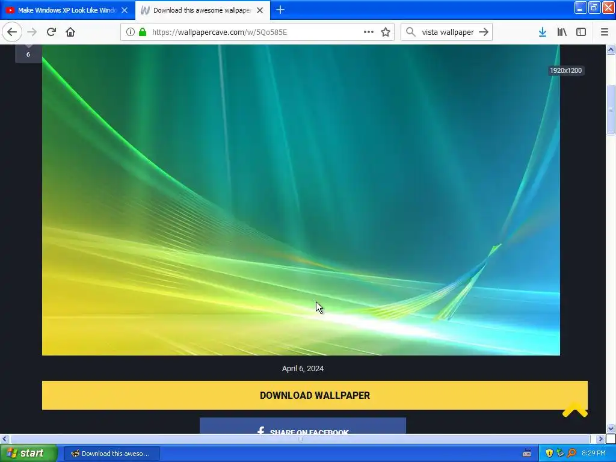This screenshot has width=616, height=462.
Task: Click the search magnifier icon
Action: pos(410,32)
